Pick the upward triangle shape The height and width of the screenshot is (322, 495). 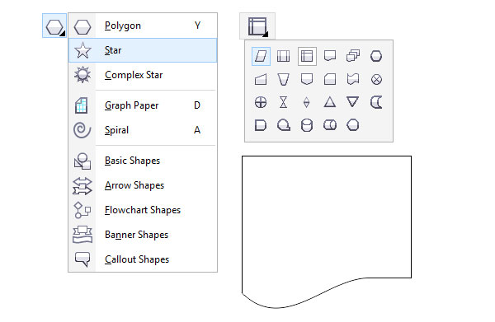[329, 102]
